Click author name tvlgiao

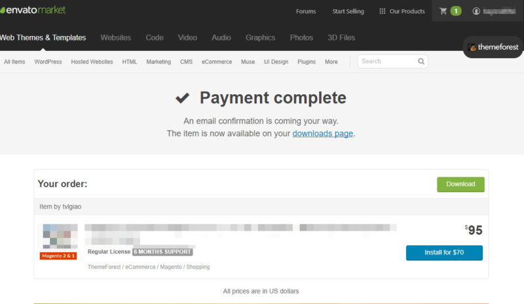(x=72, y=207)
